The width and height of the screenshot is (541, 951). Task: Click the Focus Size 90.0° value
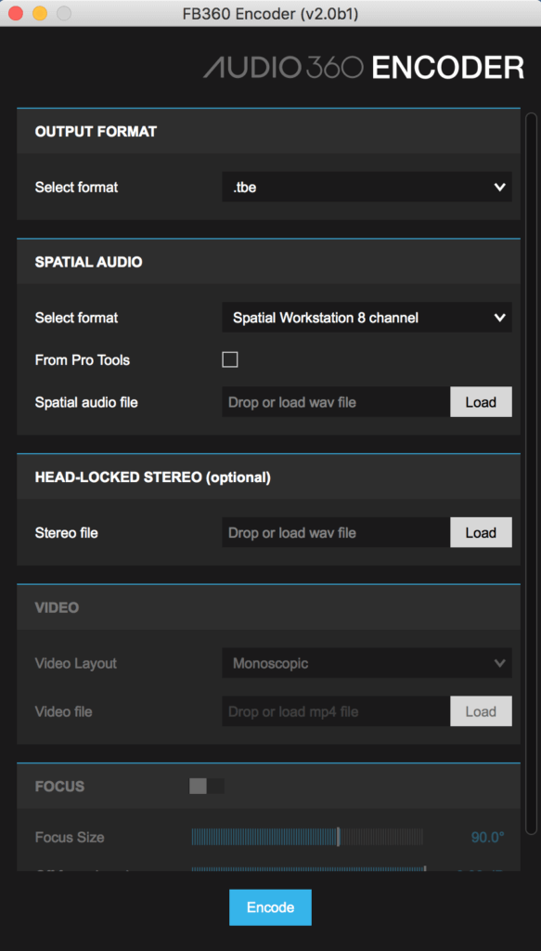click(x=488, y=837)
